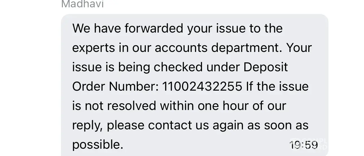
Task: Tap the opening word "We"
Action: click(81, 28)
